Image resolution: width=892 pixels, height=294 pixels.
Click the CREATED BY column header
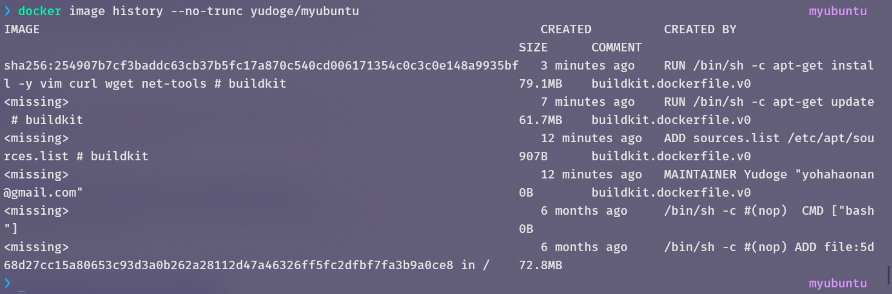coord(700,29)
